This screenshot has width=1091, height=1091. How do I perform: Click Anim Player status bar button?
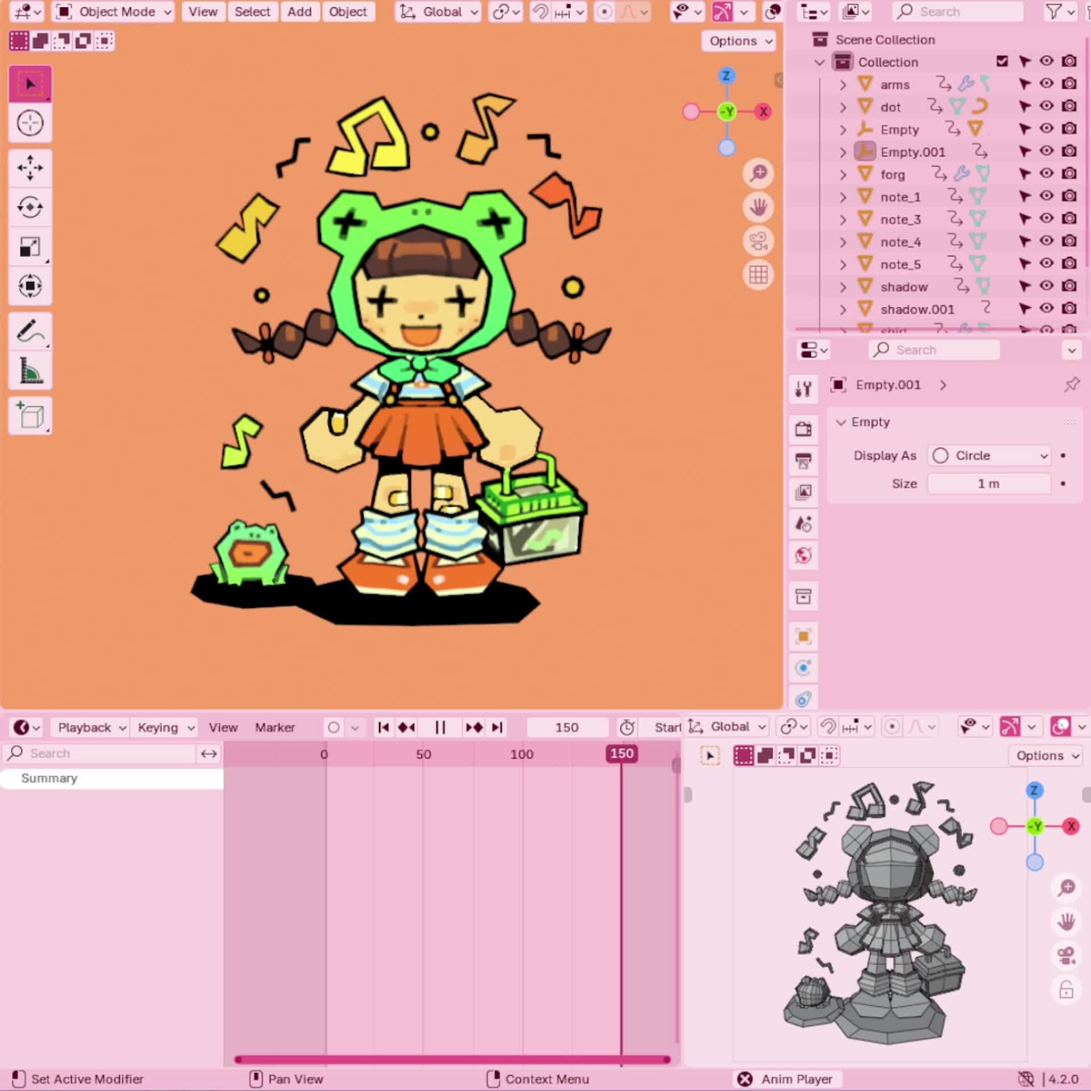click(786, 1079)
